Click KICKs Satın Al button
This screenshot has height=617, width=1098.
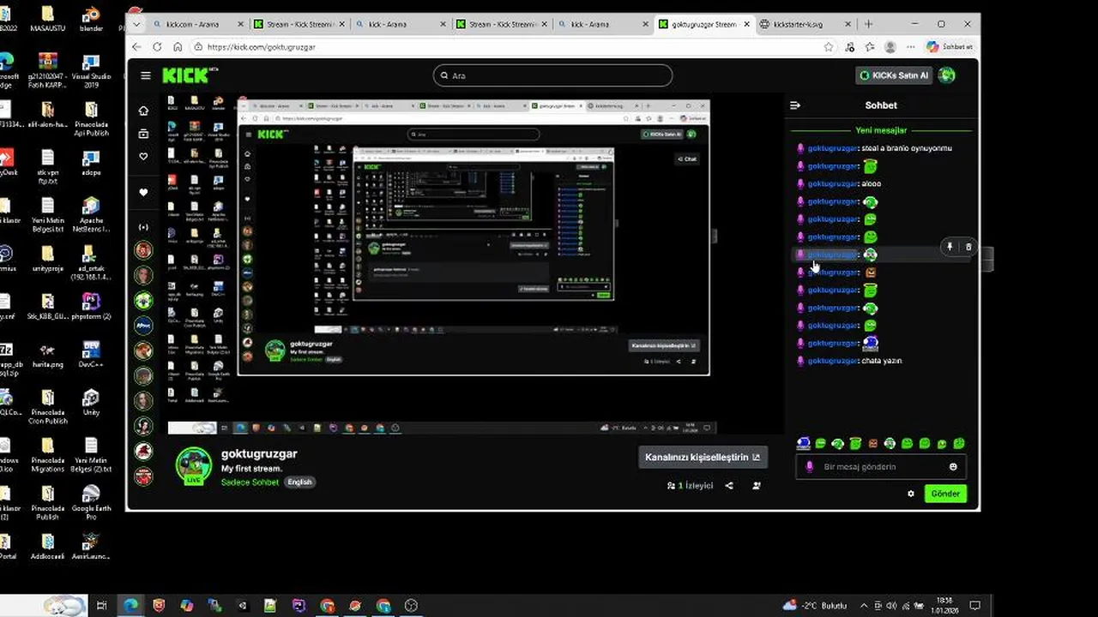[x=894, y=75]
